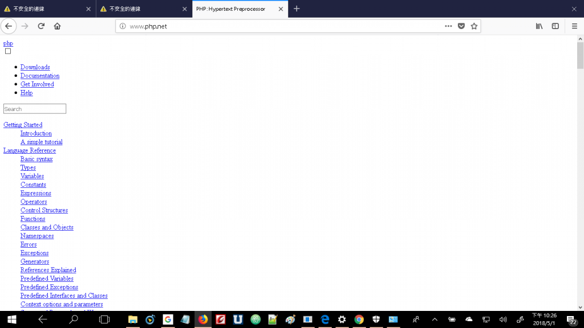Open page actions three-dot menu
The height and width of the screenshot is (328, 584).
pos(448,26)
